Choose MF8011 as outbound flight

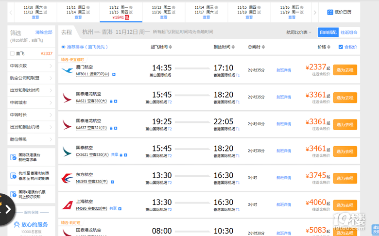[345, 70]
